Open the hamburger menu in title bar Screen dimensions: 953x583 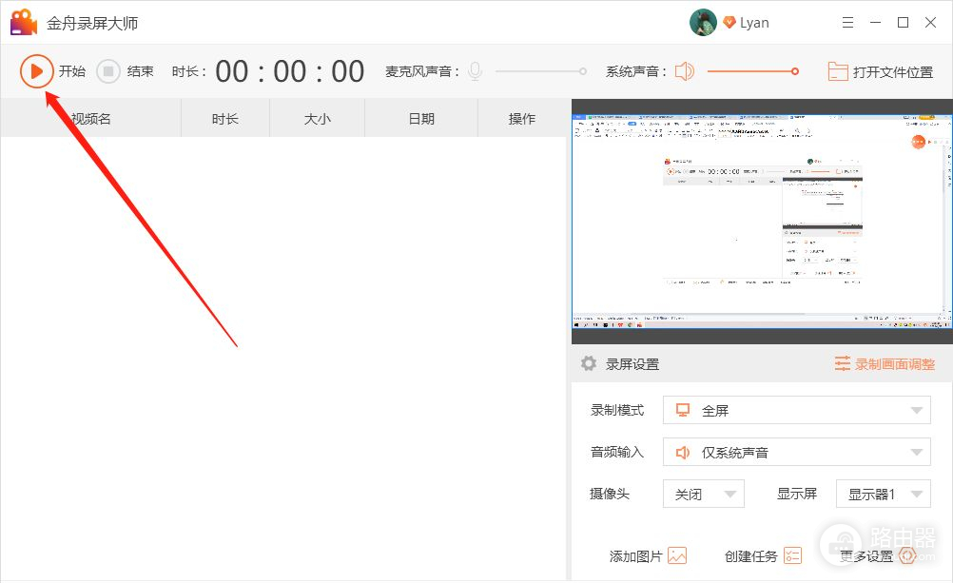click(x=847, y=22)
